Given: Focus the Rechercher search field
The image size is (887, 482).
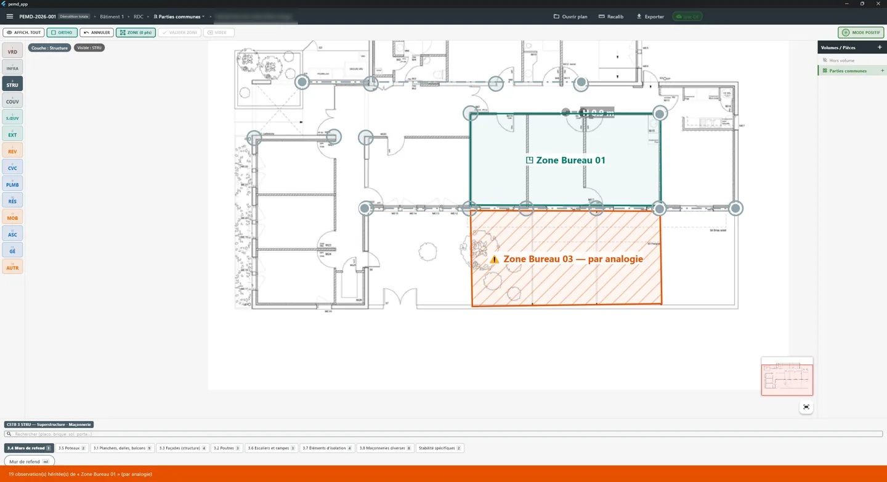Looking at the screenshot, I should click(x=443, y=434).
